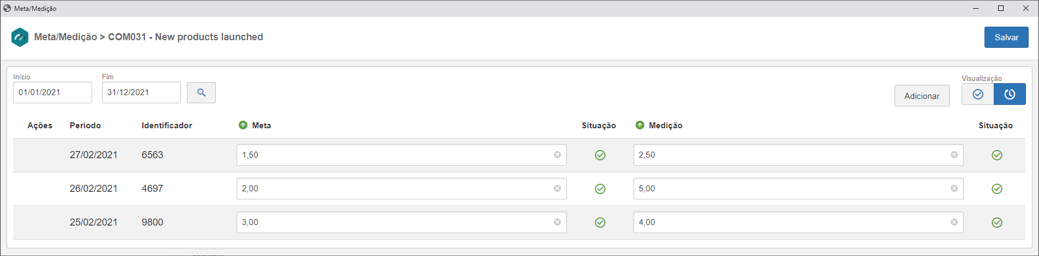
Task: Click the magnifier search button next to Fim
Action: (201, 92)
